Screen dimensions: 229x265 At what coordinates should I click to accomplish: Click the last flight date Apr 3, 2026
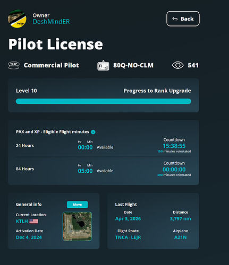tap(128, 219)
